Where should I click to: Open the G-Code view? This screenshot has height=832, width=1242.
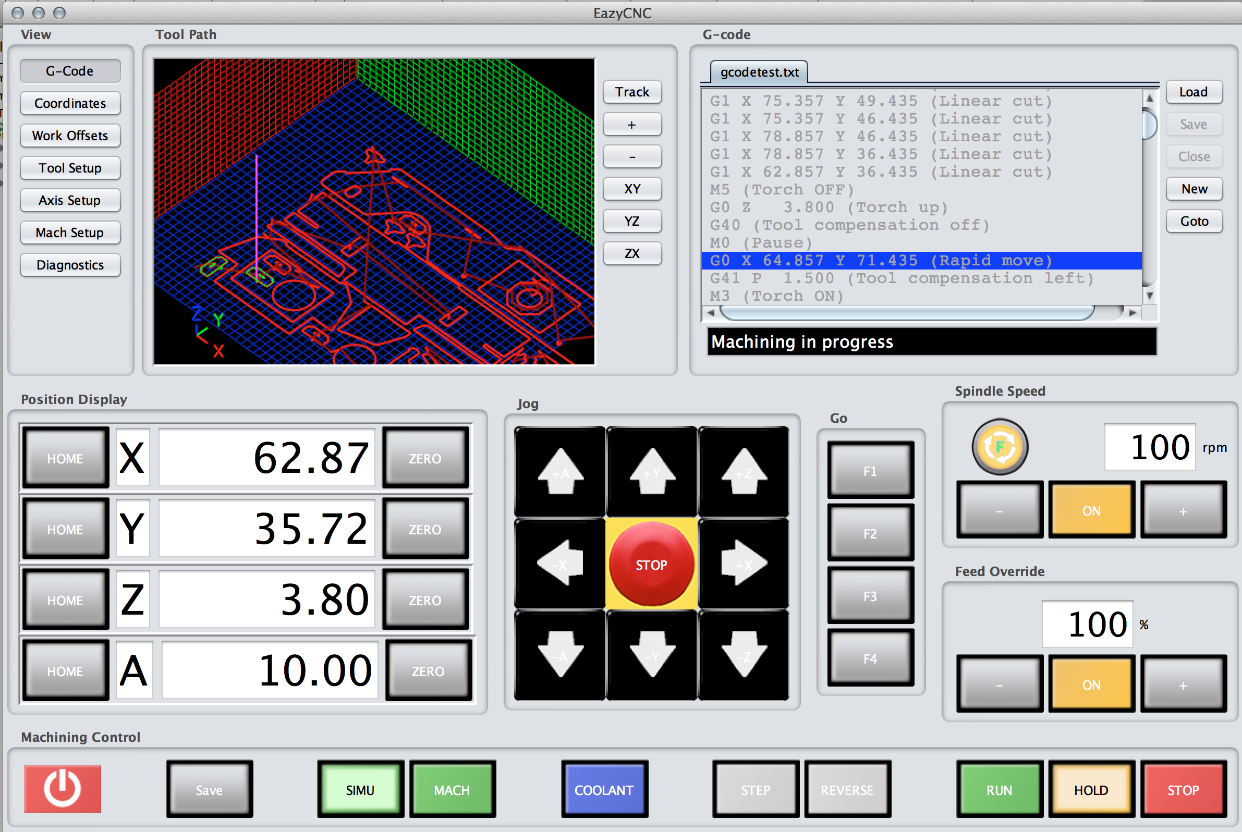click(70, 70)
